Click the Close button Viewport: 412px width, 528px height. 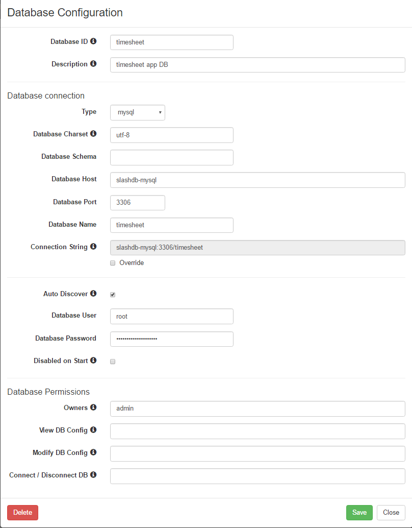(391, 513)
